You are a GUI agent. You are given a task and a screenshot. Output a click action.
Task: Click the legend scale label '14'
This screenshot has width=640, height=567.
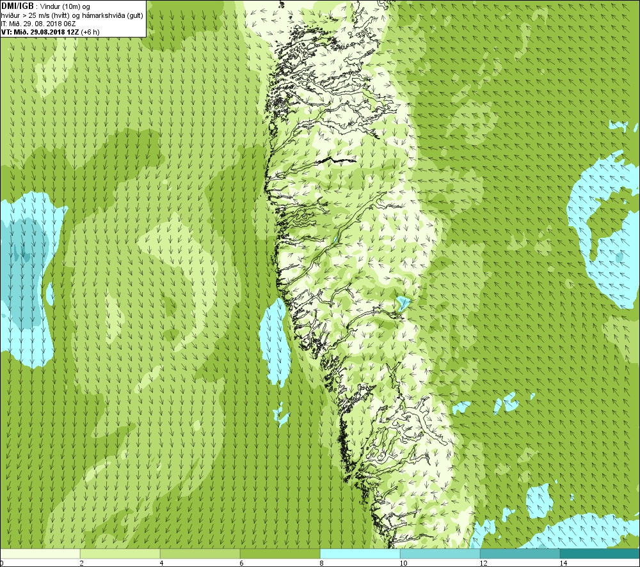tap(563, 563)
